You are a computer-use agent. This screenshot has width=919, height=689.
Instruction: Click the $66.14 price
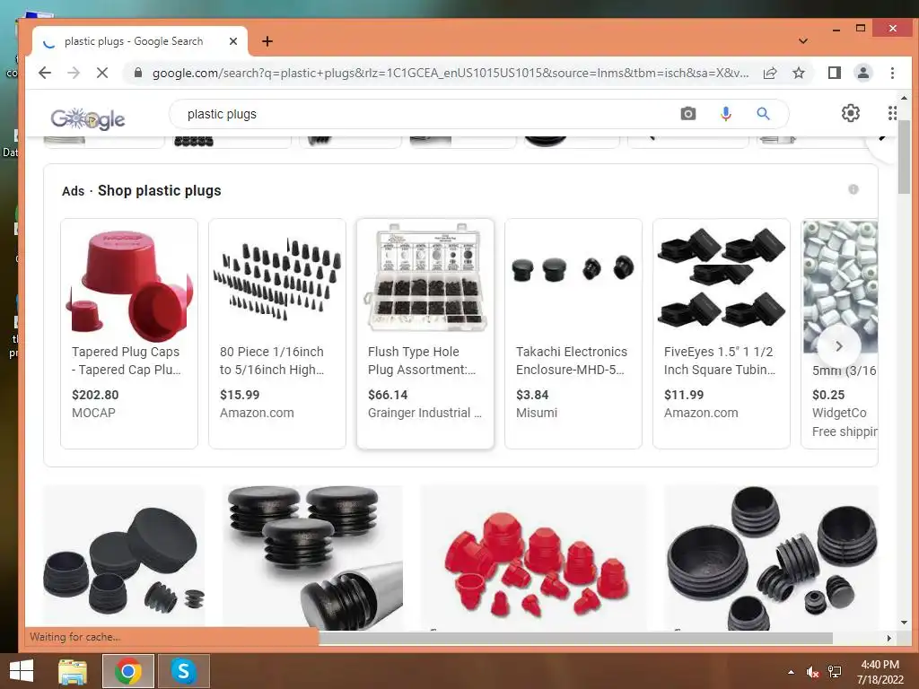388,395
